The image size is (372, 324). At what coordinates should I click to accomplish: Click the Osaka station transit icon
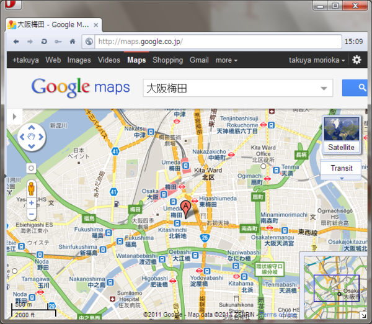(x=164, y=194)
